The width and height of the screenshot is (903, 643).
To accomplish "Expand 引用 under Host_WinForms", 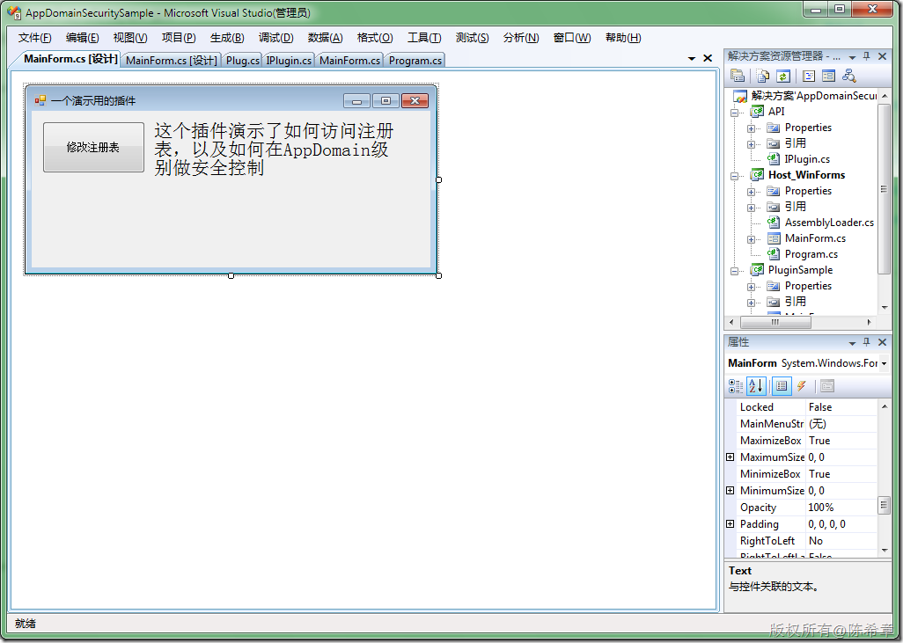I will (x=751, y=208).
